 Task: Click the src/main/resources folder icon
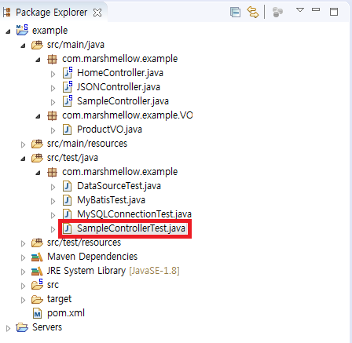click(x=37, y=144)
